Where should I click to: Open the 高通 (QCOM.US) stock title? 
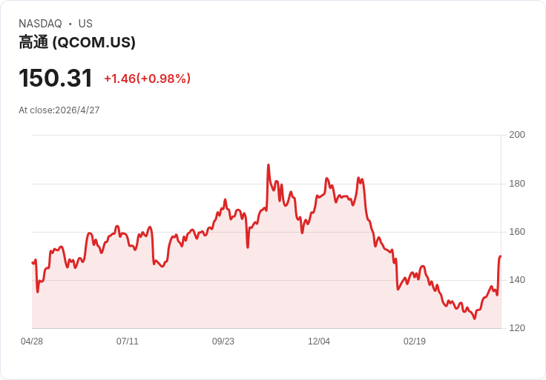77,43
